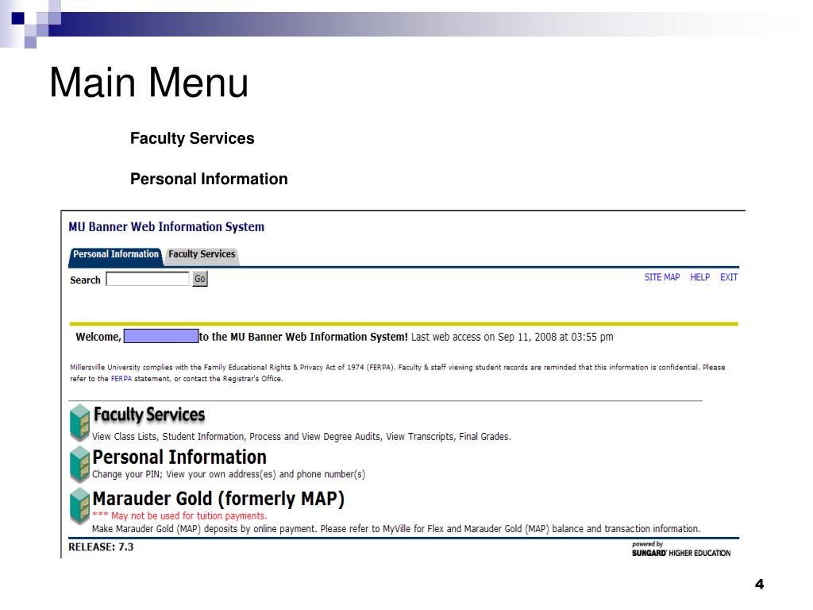
Task: Click the 'Welcome,' greeting text
Action: tap(98, 337)
